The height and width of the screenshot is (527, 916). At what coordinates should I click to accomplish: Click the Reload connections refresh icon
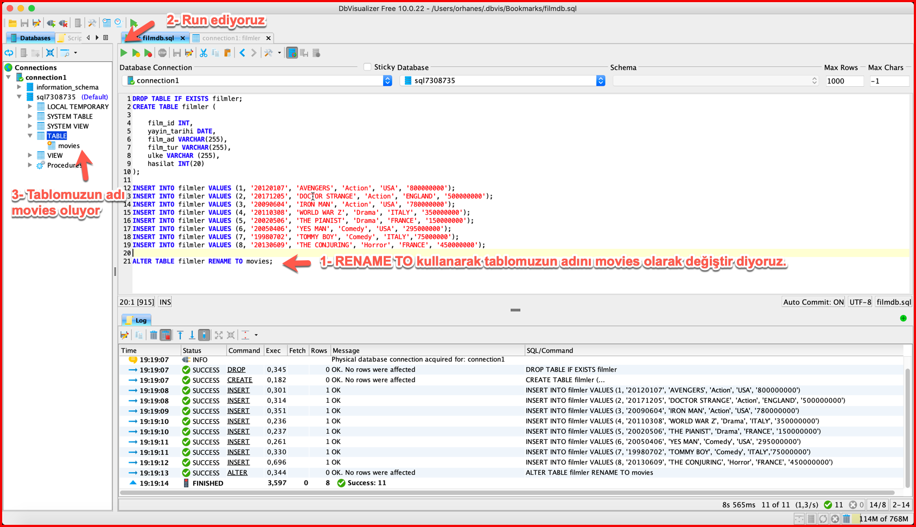(x=9, y=53)
